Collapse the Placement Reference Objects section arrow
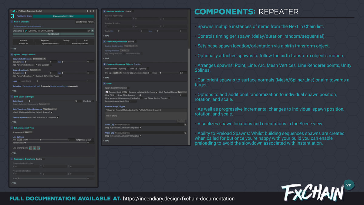Image resolution: width=364 pixels, height=205 pixels. pos(104,64)
